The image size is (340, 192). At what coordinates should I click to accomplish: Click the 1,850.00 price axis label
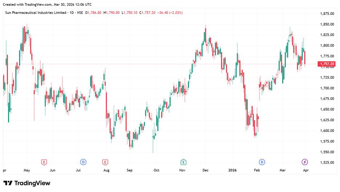point(327,24)
